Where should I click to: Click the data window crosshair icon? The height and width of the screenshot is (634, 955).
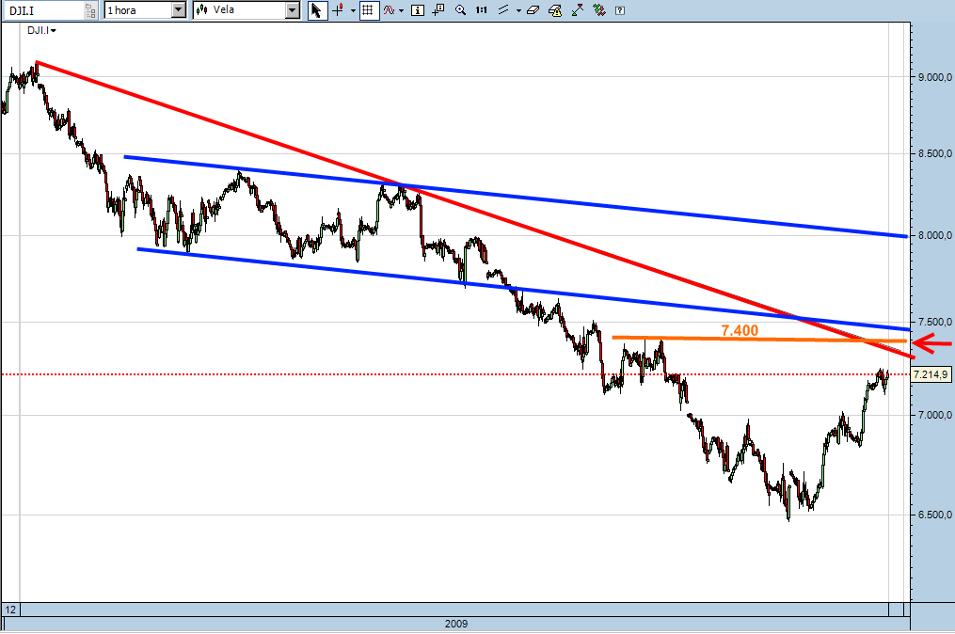(438, 10)
